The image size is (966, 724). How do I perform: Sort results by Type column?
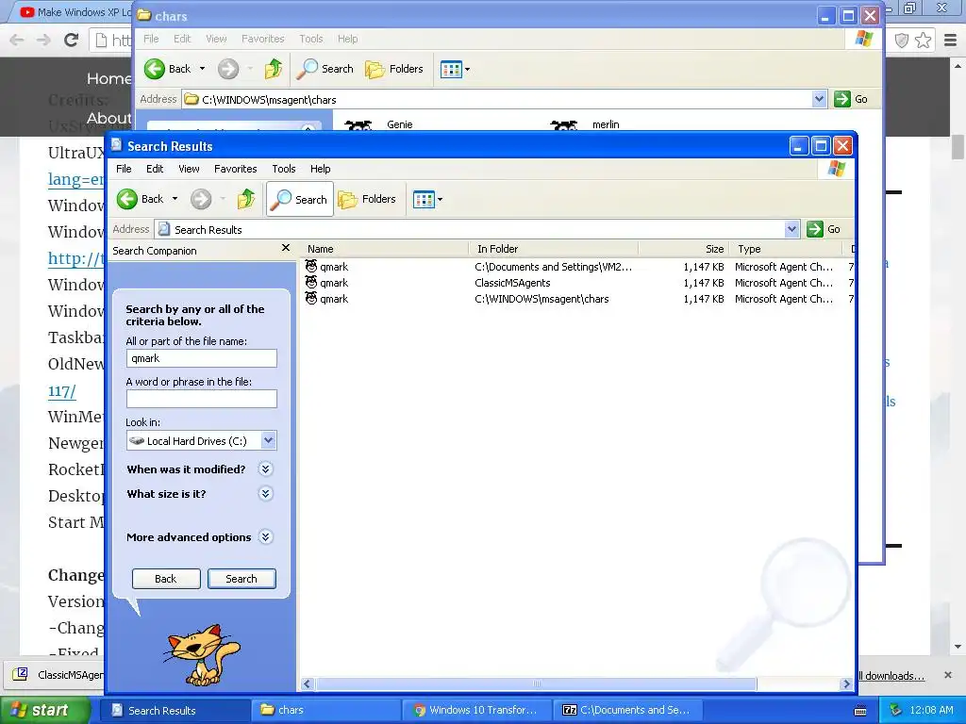(x=786, y=249)
